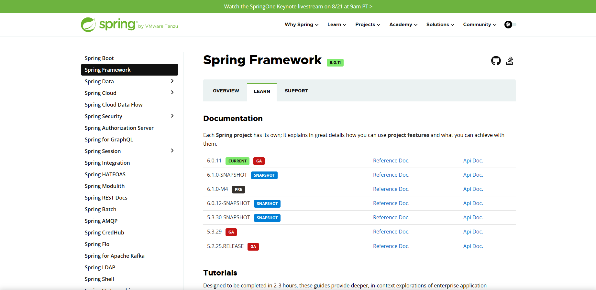Open Spring REST Docs project

pyautogui.click(x=106, y=198)
